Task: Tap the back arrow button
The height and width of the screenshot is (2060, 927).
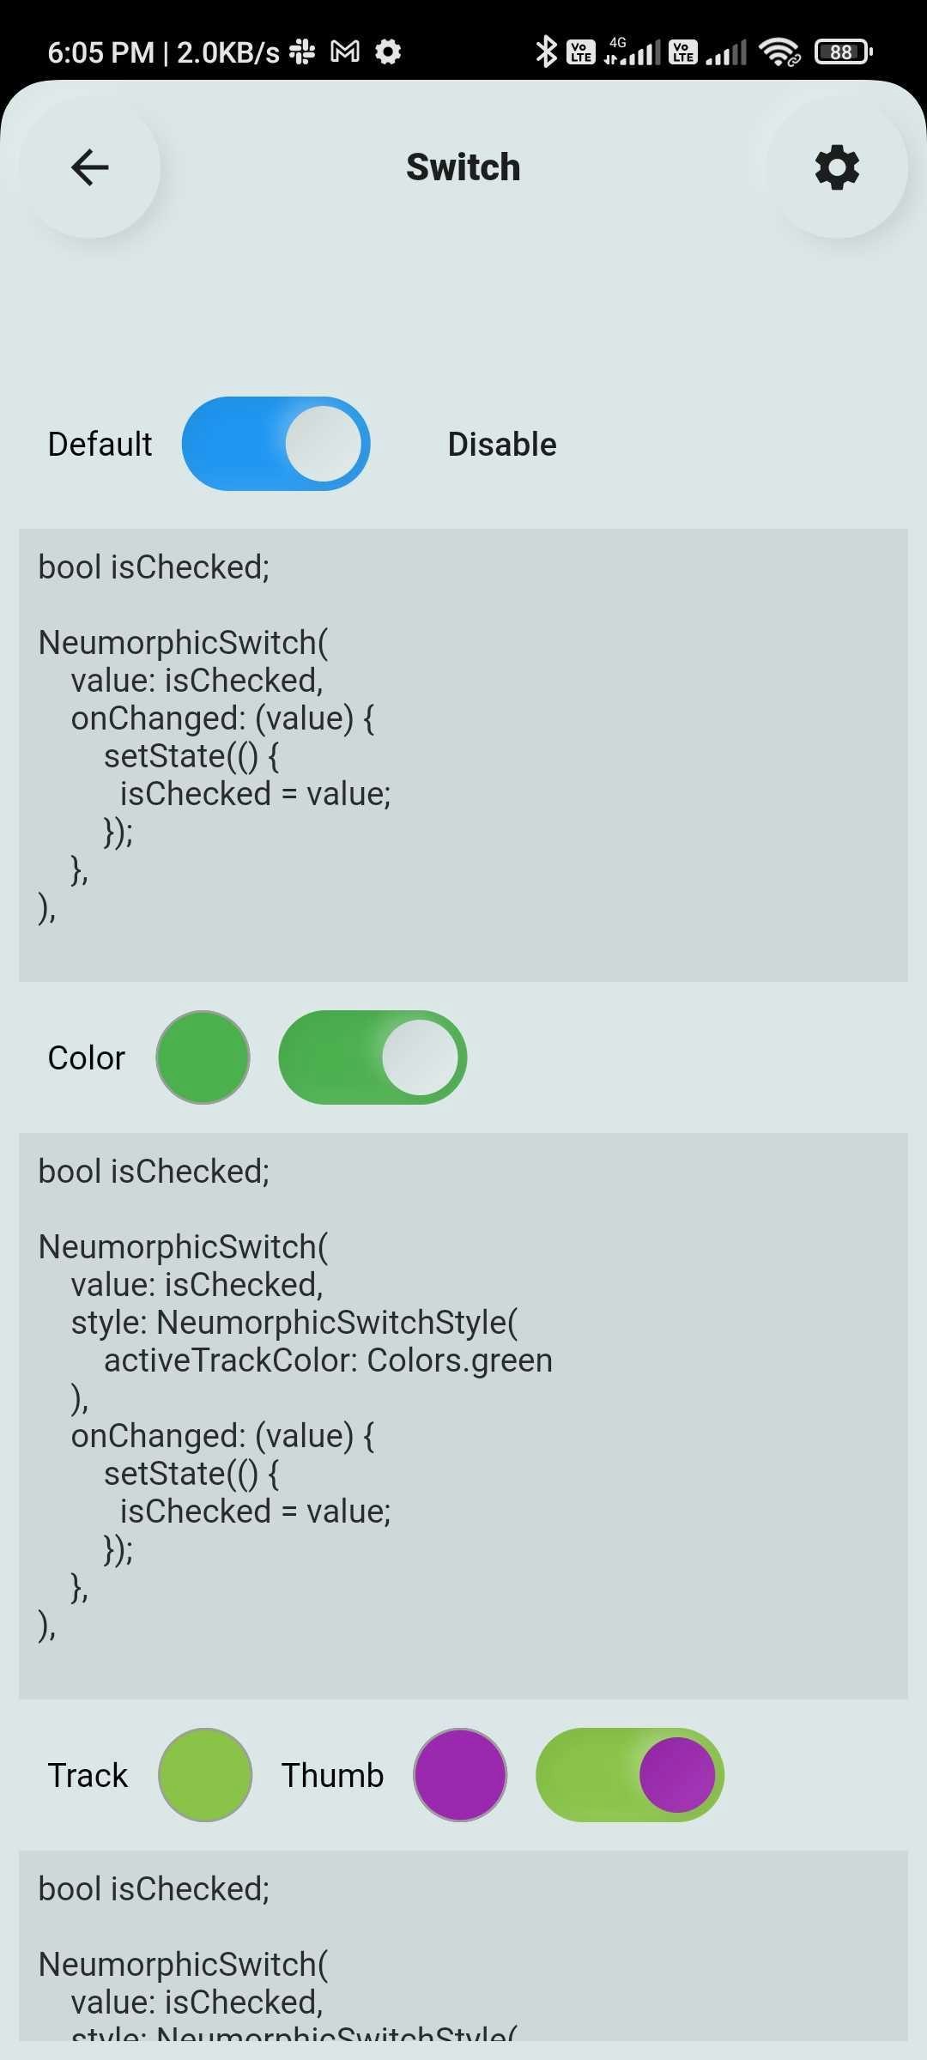Action: (x=90, y=167)
